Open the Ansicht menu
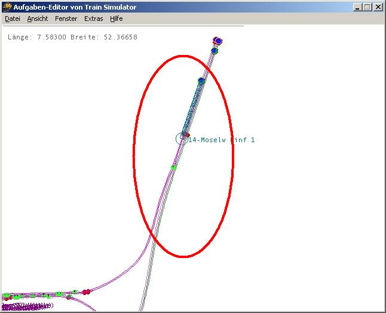Image resolution: width=386 pixels, height=313 pixels. click(38, 19)
